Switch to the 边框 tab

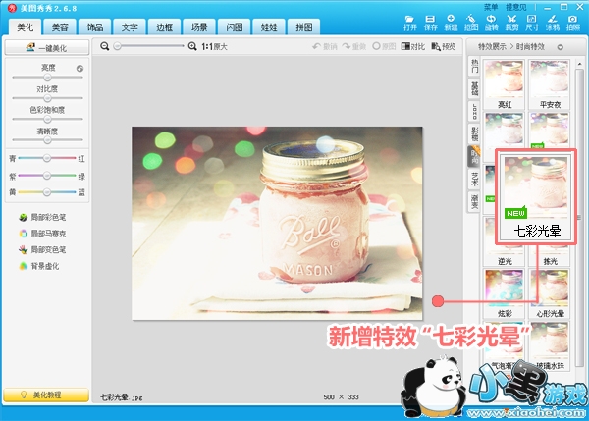(x=165, y=27)
